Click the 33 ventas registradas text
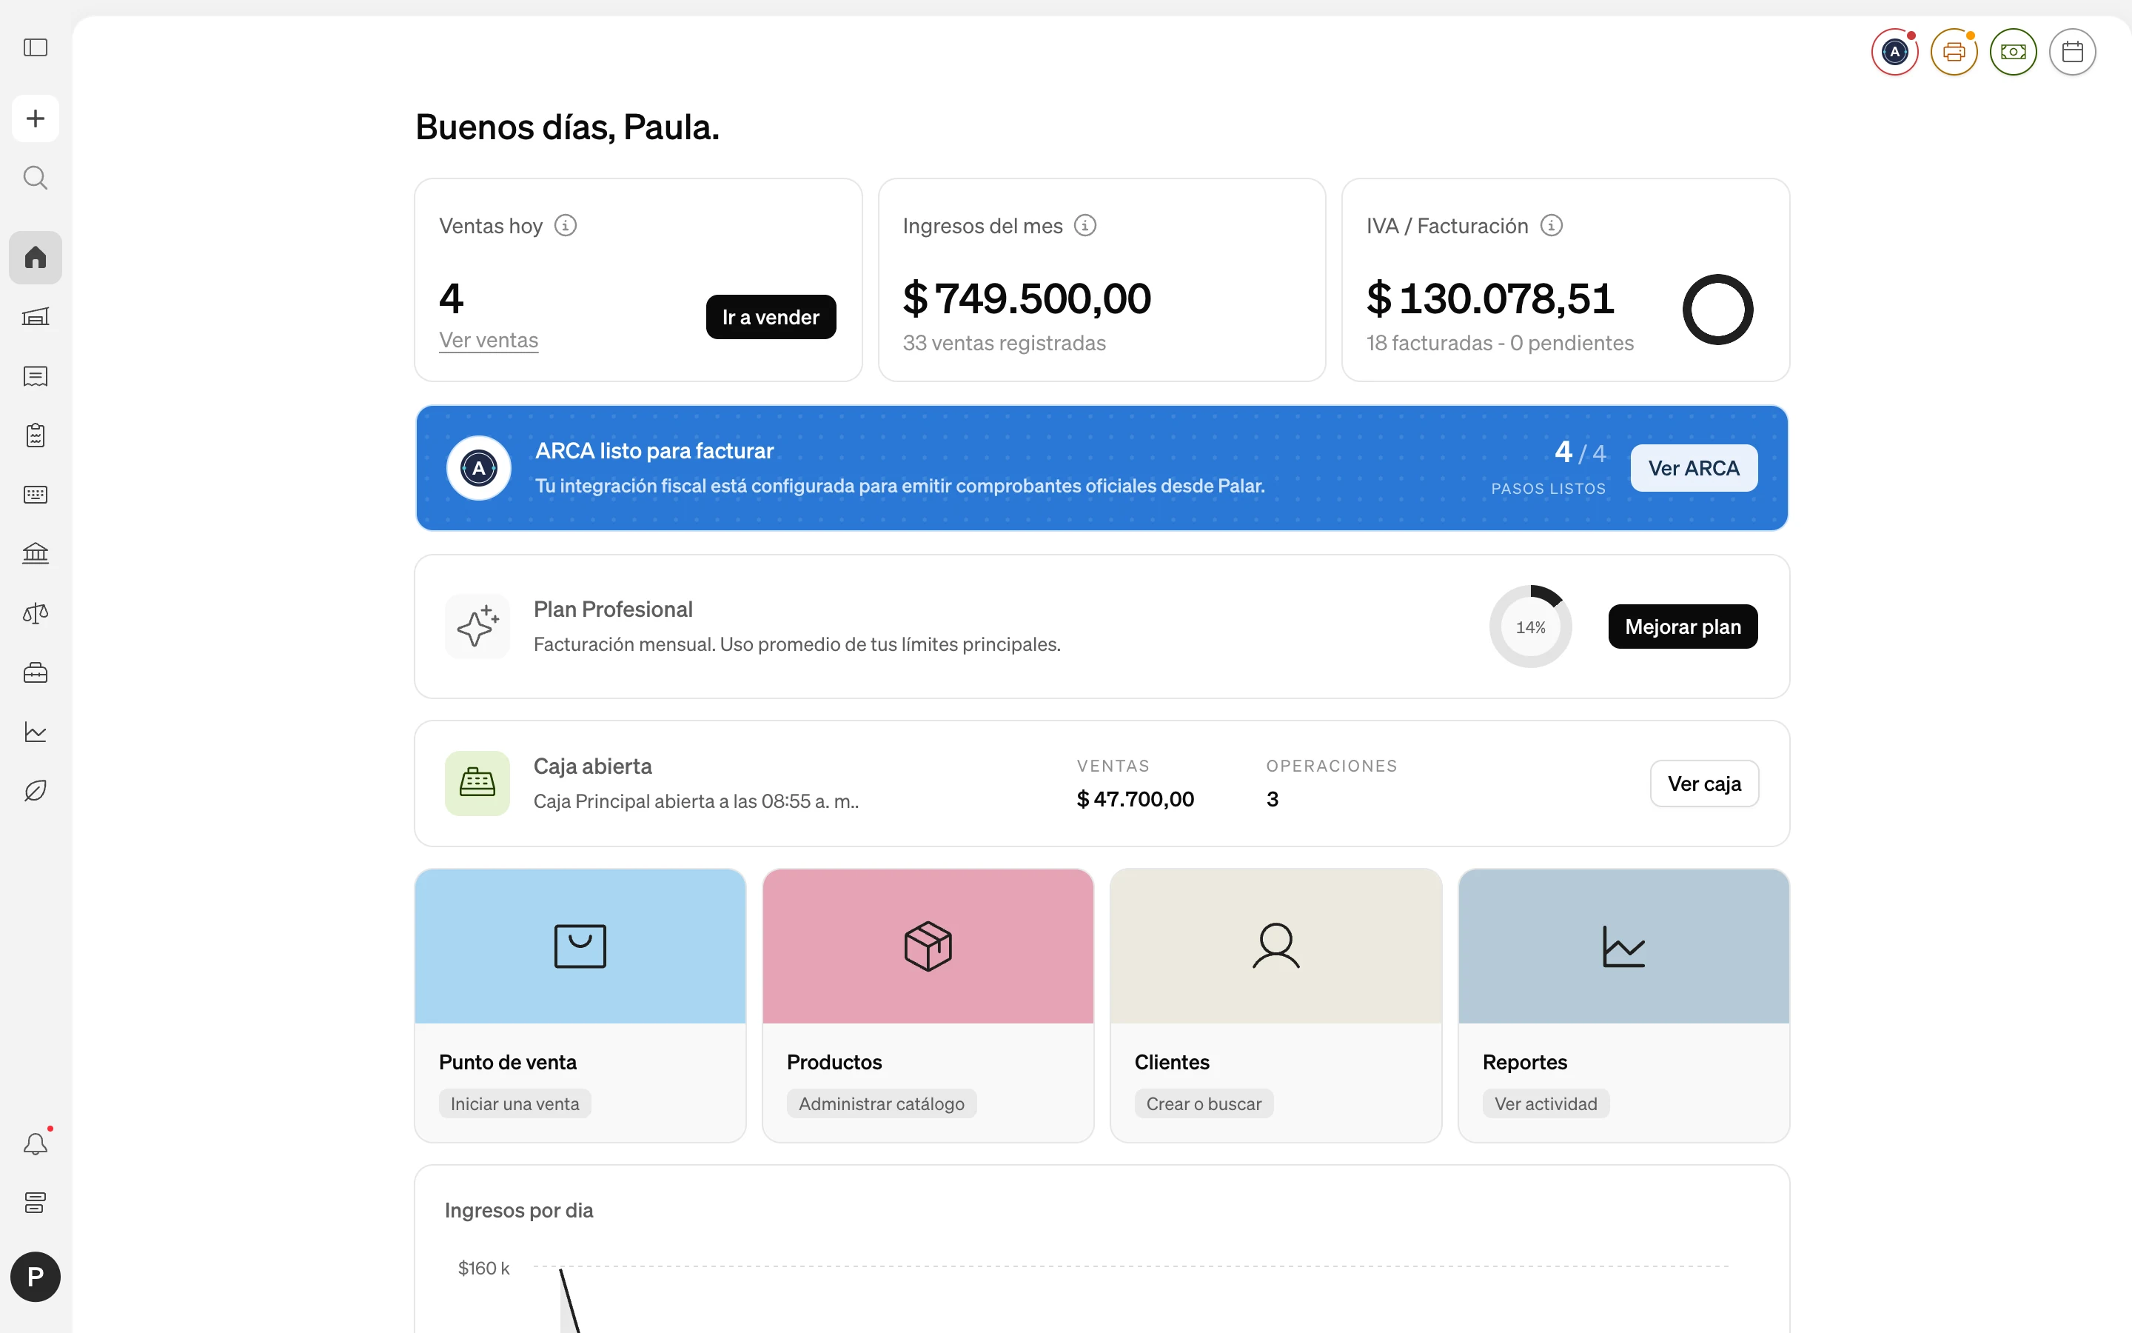Viewport: 2132px width, 1333px height. [x=1004, y=343]
